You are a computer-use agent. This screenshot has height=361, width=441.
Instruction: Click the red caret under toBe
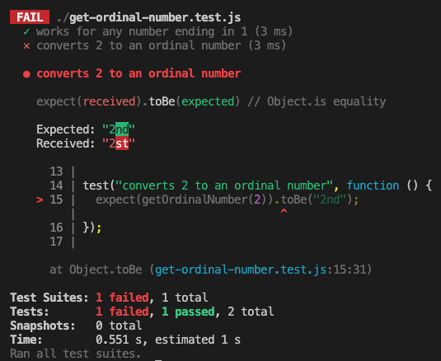(284, 211)
